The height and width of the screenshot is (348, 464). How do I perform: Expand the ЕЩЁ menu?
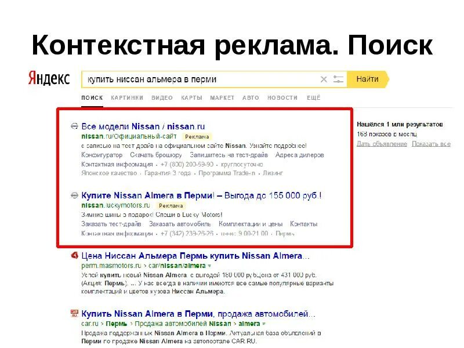314,97
